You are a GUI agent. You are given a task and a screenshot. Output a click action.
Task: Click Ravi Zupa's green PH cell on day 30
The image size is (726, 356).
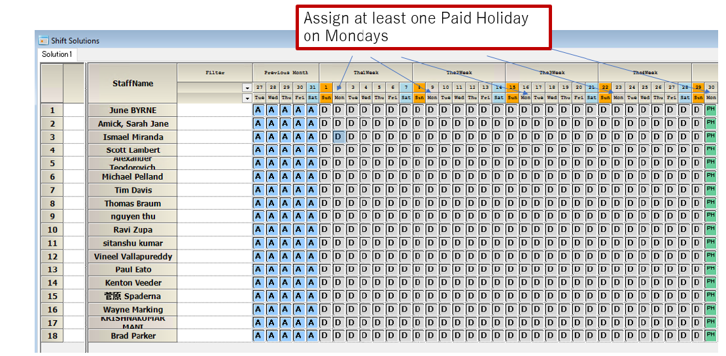711,230
